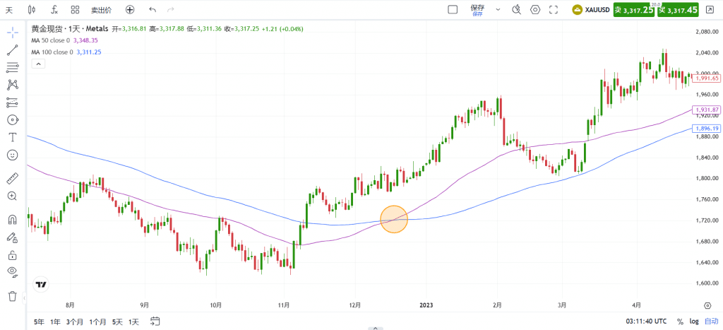Click the 1,991.65 last price label

click(x=706, y=78)
